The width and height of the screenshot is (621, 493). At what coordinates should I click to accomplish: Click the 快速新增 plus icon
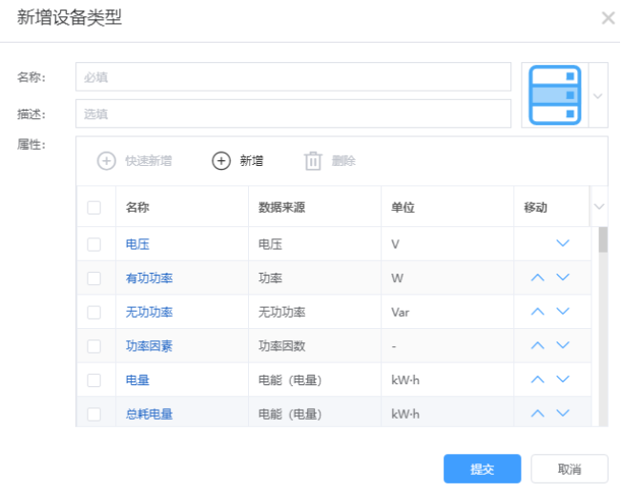click(x=107, y=161)
